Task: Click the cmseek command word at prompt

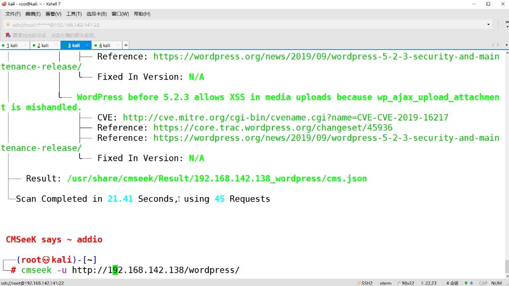Action: [36, 270]
